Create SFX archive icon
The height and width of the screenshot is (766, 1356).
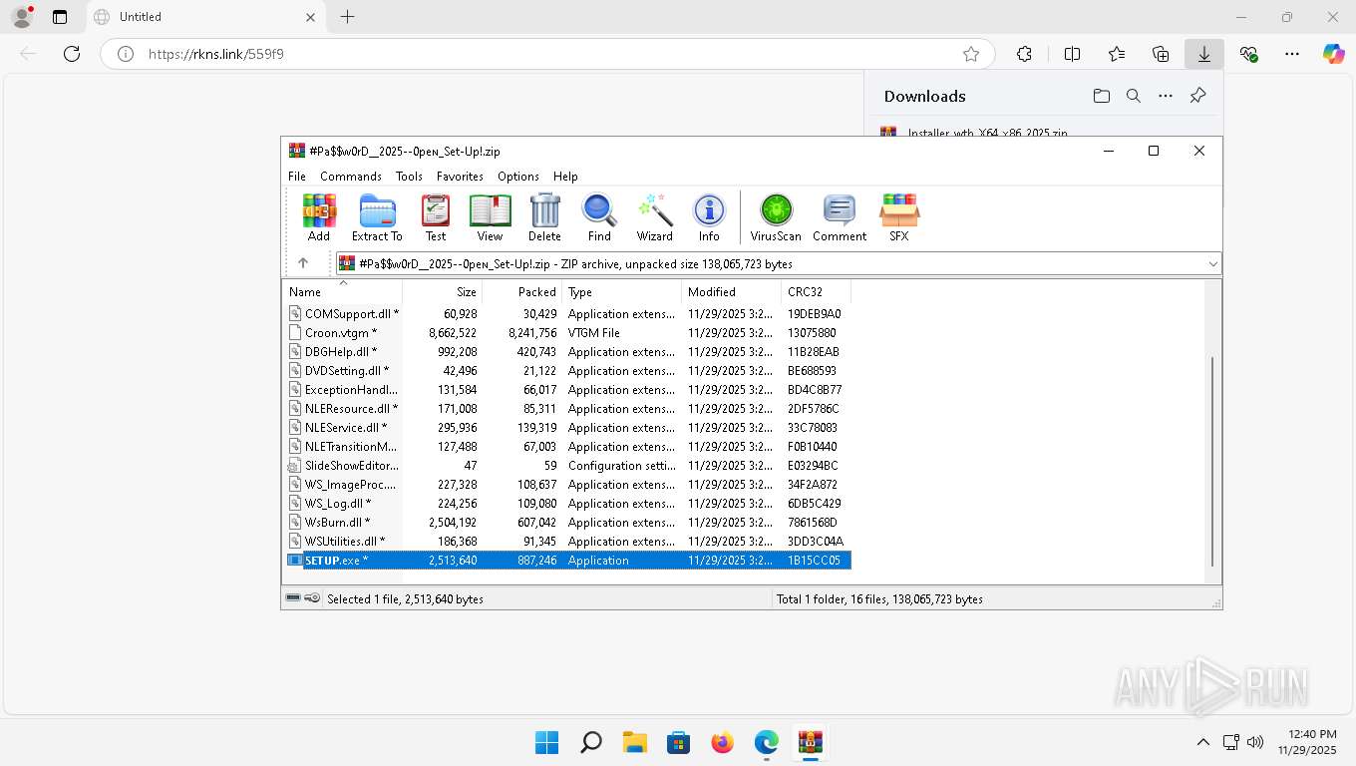tap(899, 217)
